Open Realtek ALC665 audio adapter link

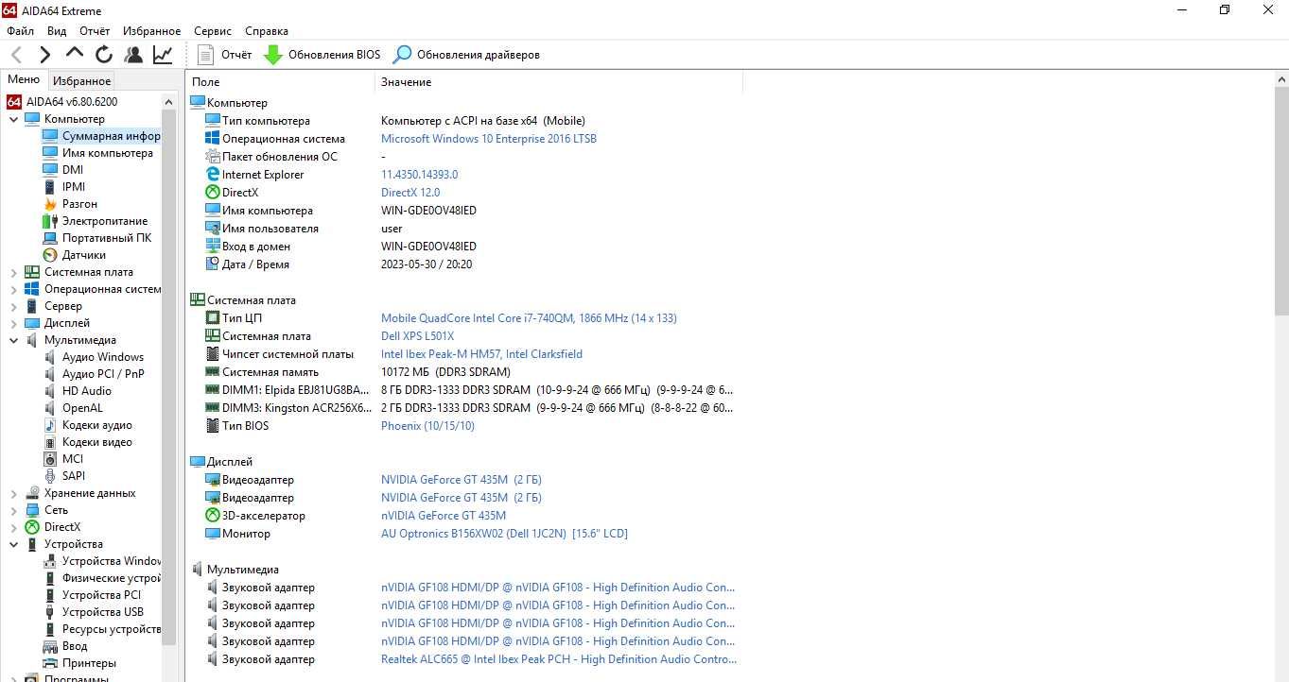(x=559, y=658)
